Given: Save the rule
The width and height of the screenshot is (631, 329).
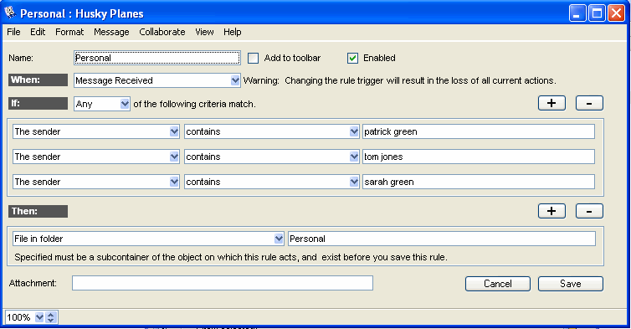Looking at the screenshot, I should point(570,284).
